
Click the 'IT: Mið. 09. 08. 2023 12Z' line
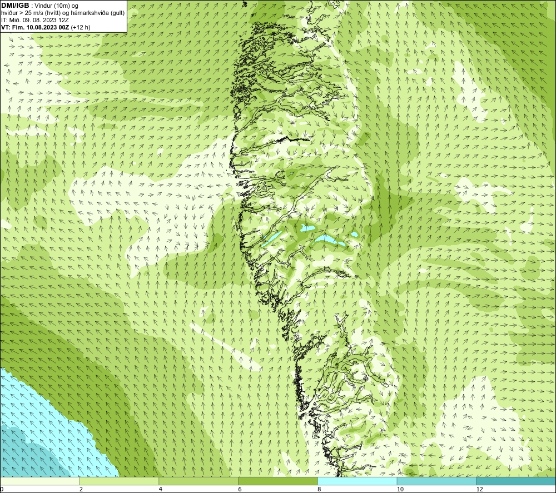35,20
